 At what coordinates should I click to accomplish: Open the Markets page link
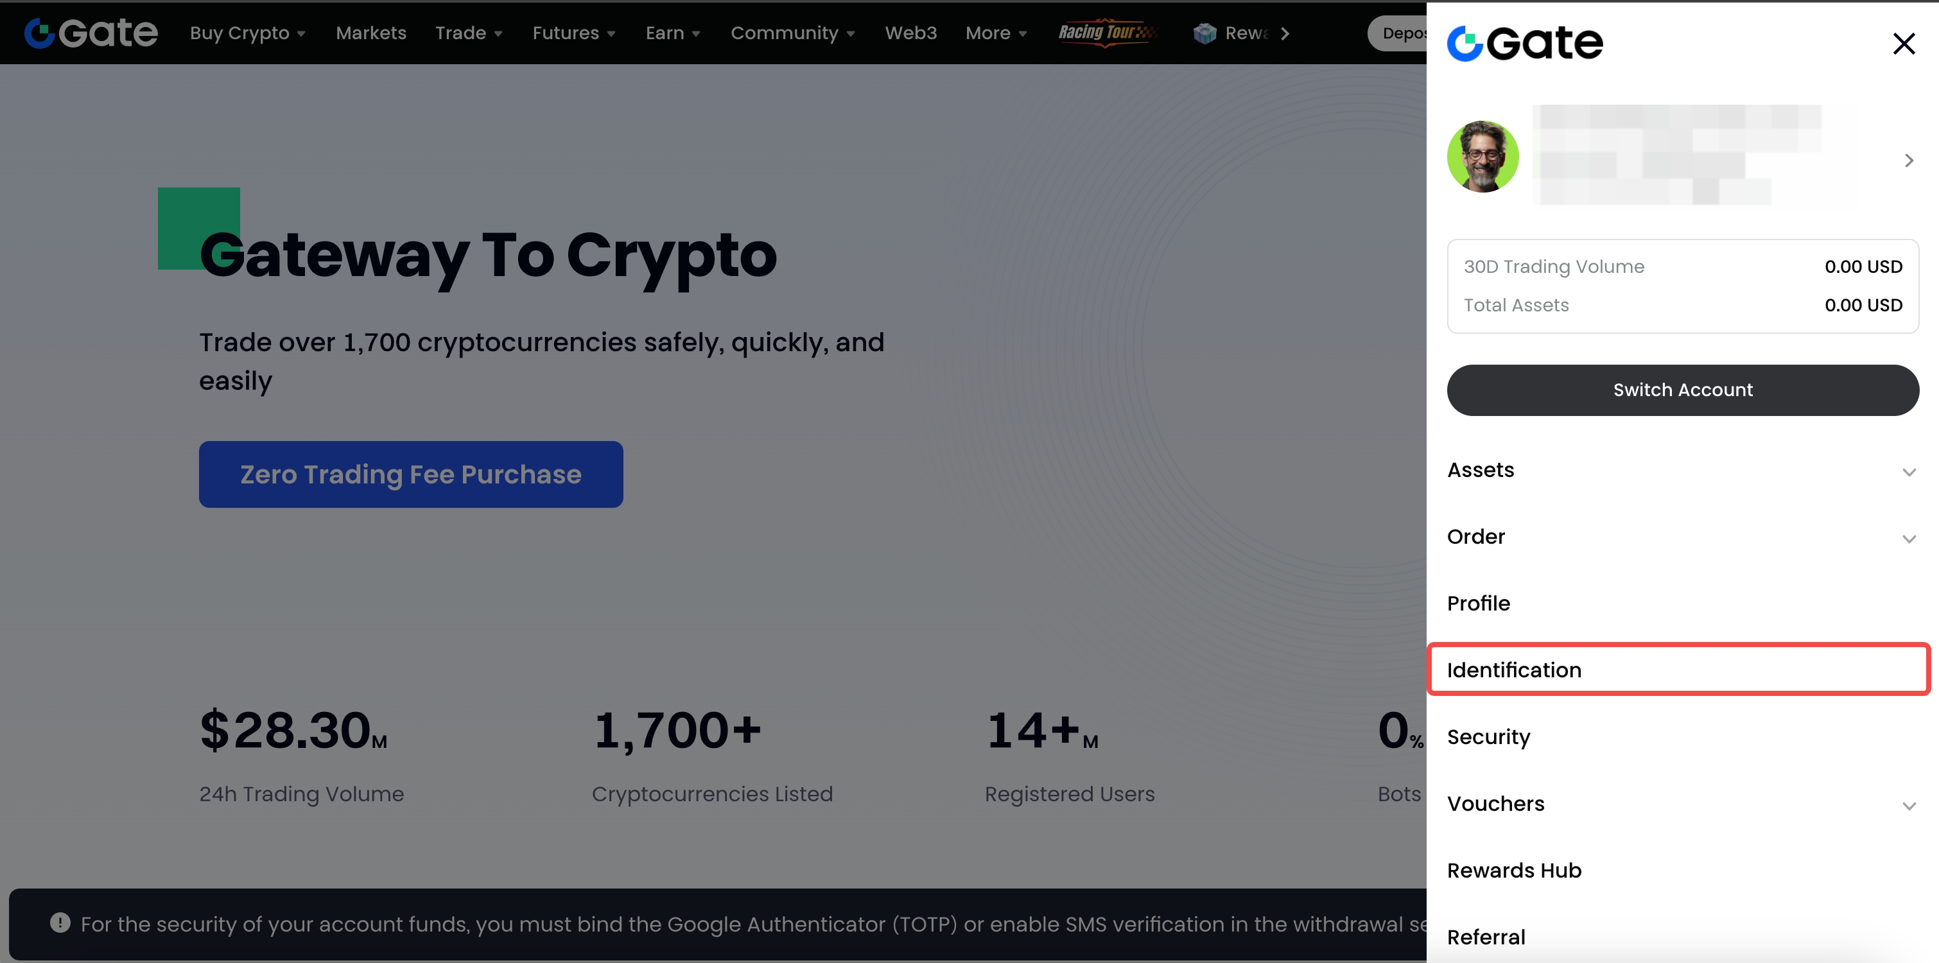[x=370, y=33]
